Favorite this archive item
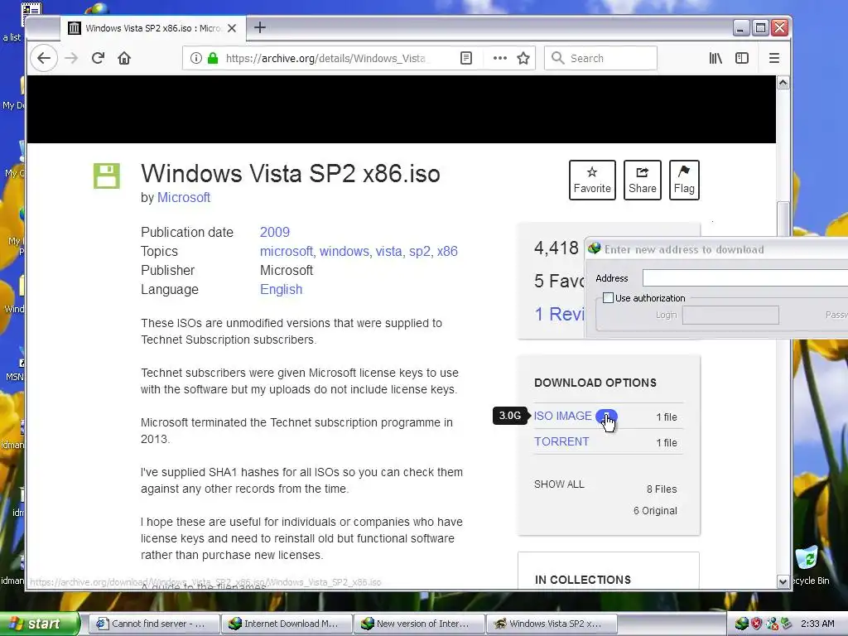The image size is (848, 636). (592, 180)
